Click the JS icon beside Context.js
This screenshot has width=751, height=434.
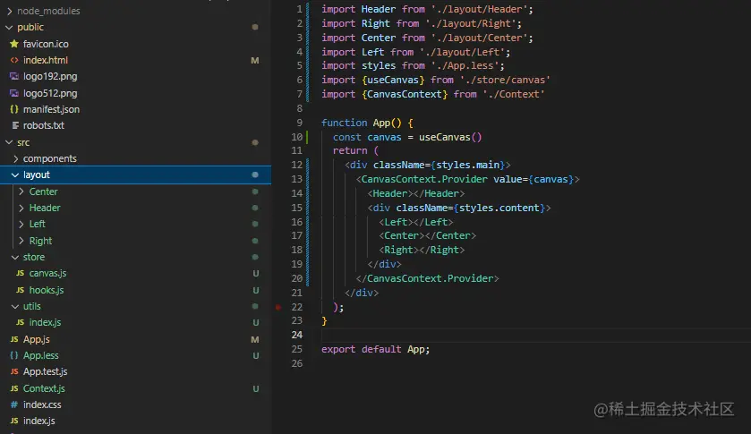[14, 388]
